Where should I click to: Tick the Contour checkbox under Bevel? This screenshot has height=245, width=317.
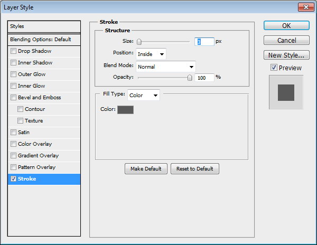21,109
